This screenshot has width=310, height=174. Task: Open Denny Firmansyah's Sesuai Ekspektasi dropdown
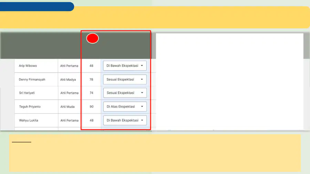coord(125,79)
